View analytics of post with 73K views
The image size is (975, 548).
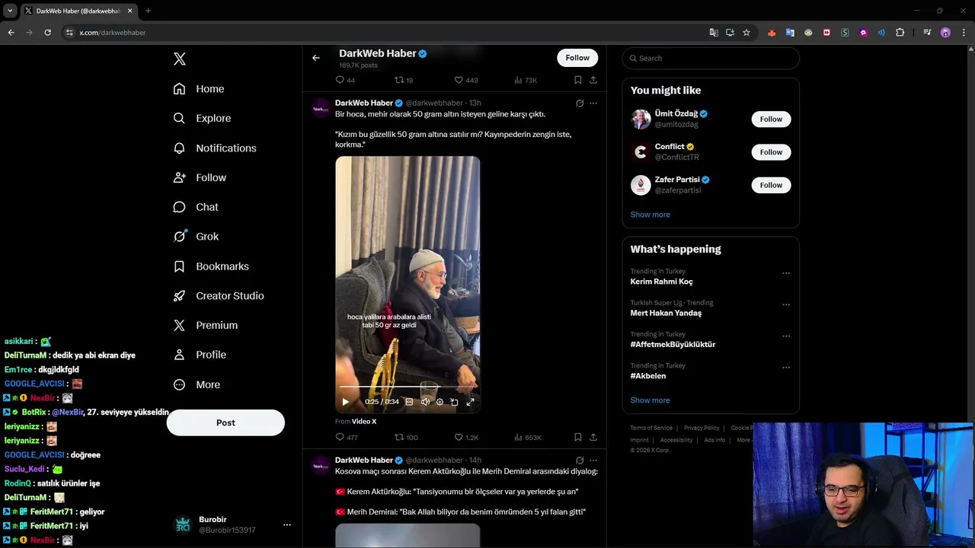[526, 80]
